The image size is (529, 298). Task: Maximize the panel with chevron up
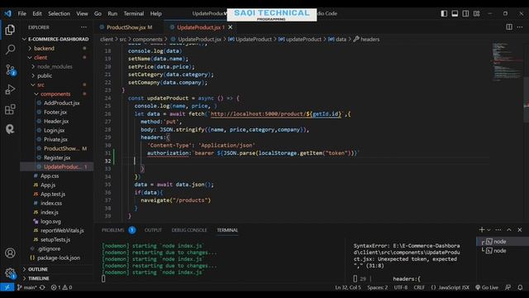509,230
